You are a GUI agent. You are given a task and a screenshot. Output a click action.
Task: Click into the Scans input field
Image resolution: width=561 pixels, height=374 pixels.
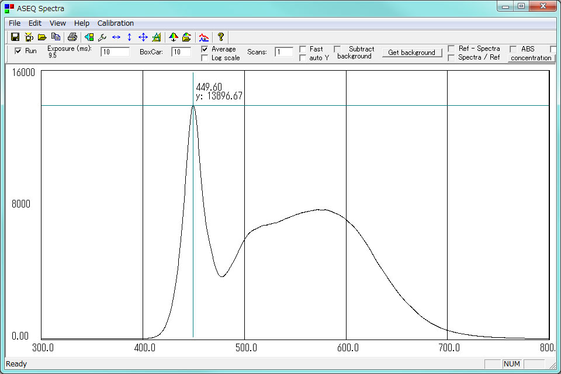(x=284, y=52)
